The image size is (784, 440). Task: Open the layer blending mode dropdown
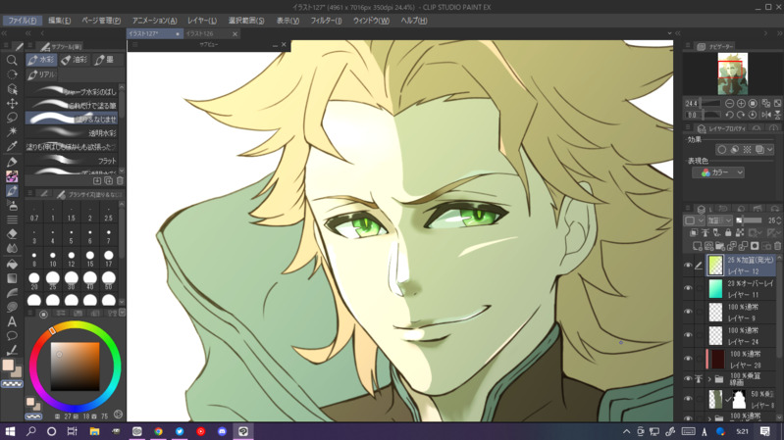(x=719, y=220)
